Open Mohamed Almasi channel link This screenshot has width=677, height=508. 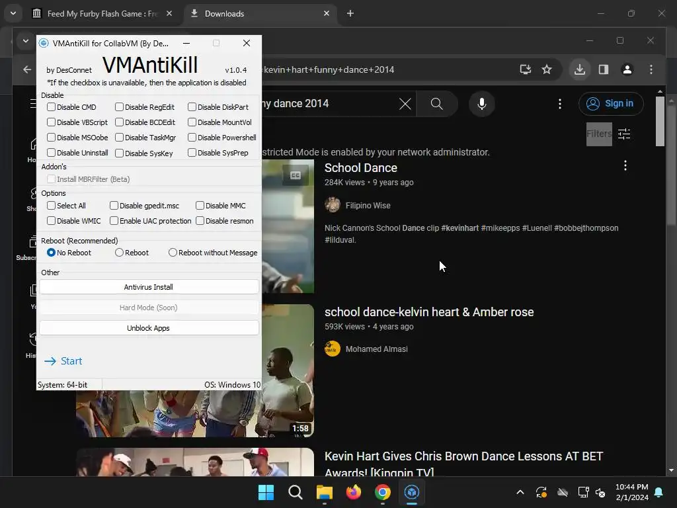tap(376, 349)
